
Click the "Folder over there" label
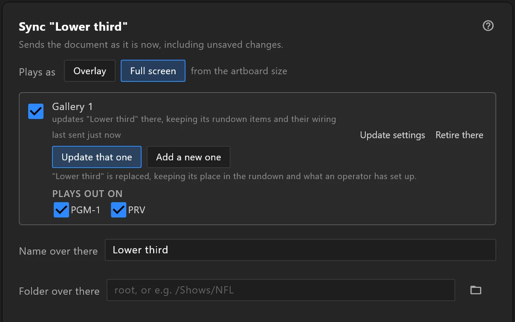pyautogui.click(x=59, y=291)
